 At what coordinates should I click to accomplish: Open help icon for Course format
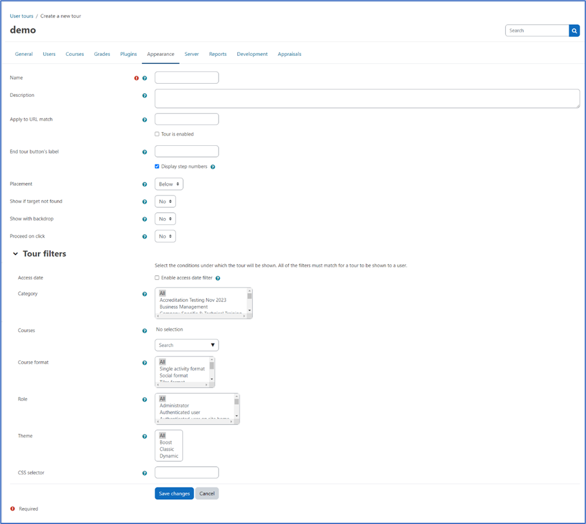[x=145, y=363]
